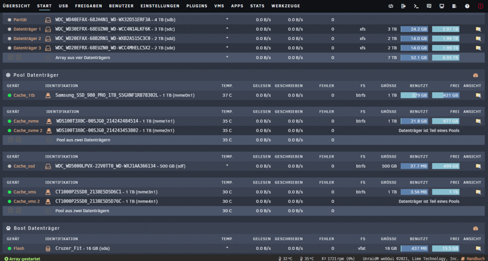Browse Datenträger 2 via folder icon
This screenshot has width=488, height=261.
pos(478,39)
